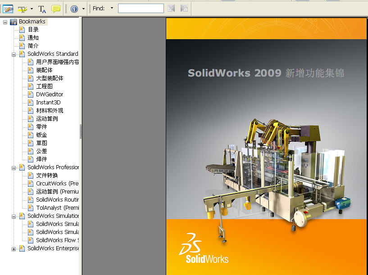Open the 运动算例 bookmark under Standard
368x275 pixels.
[47, 119]
